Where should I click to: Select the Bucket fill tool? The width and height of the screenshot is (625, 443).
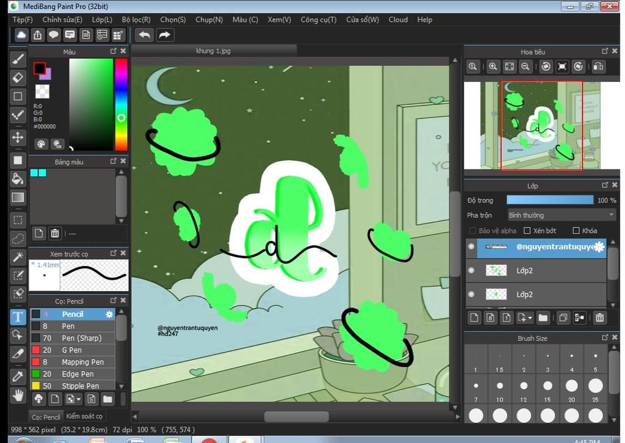coord(18,179)
